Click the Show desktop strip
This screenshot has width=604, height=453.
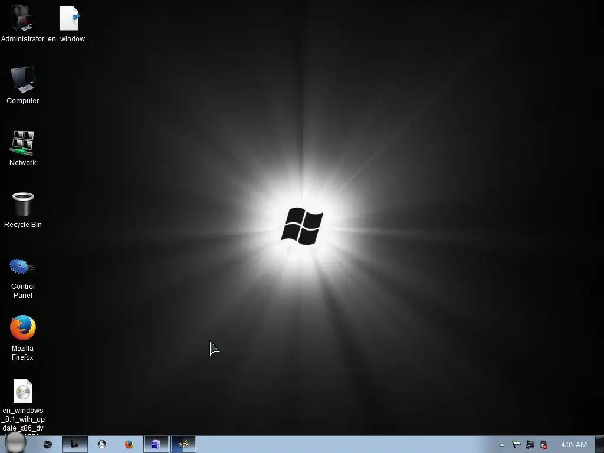(x=599, y=445)
